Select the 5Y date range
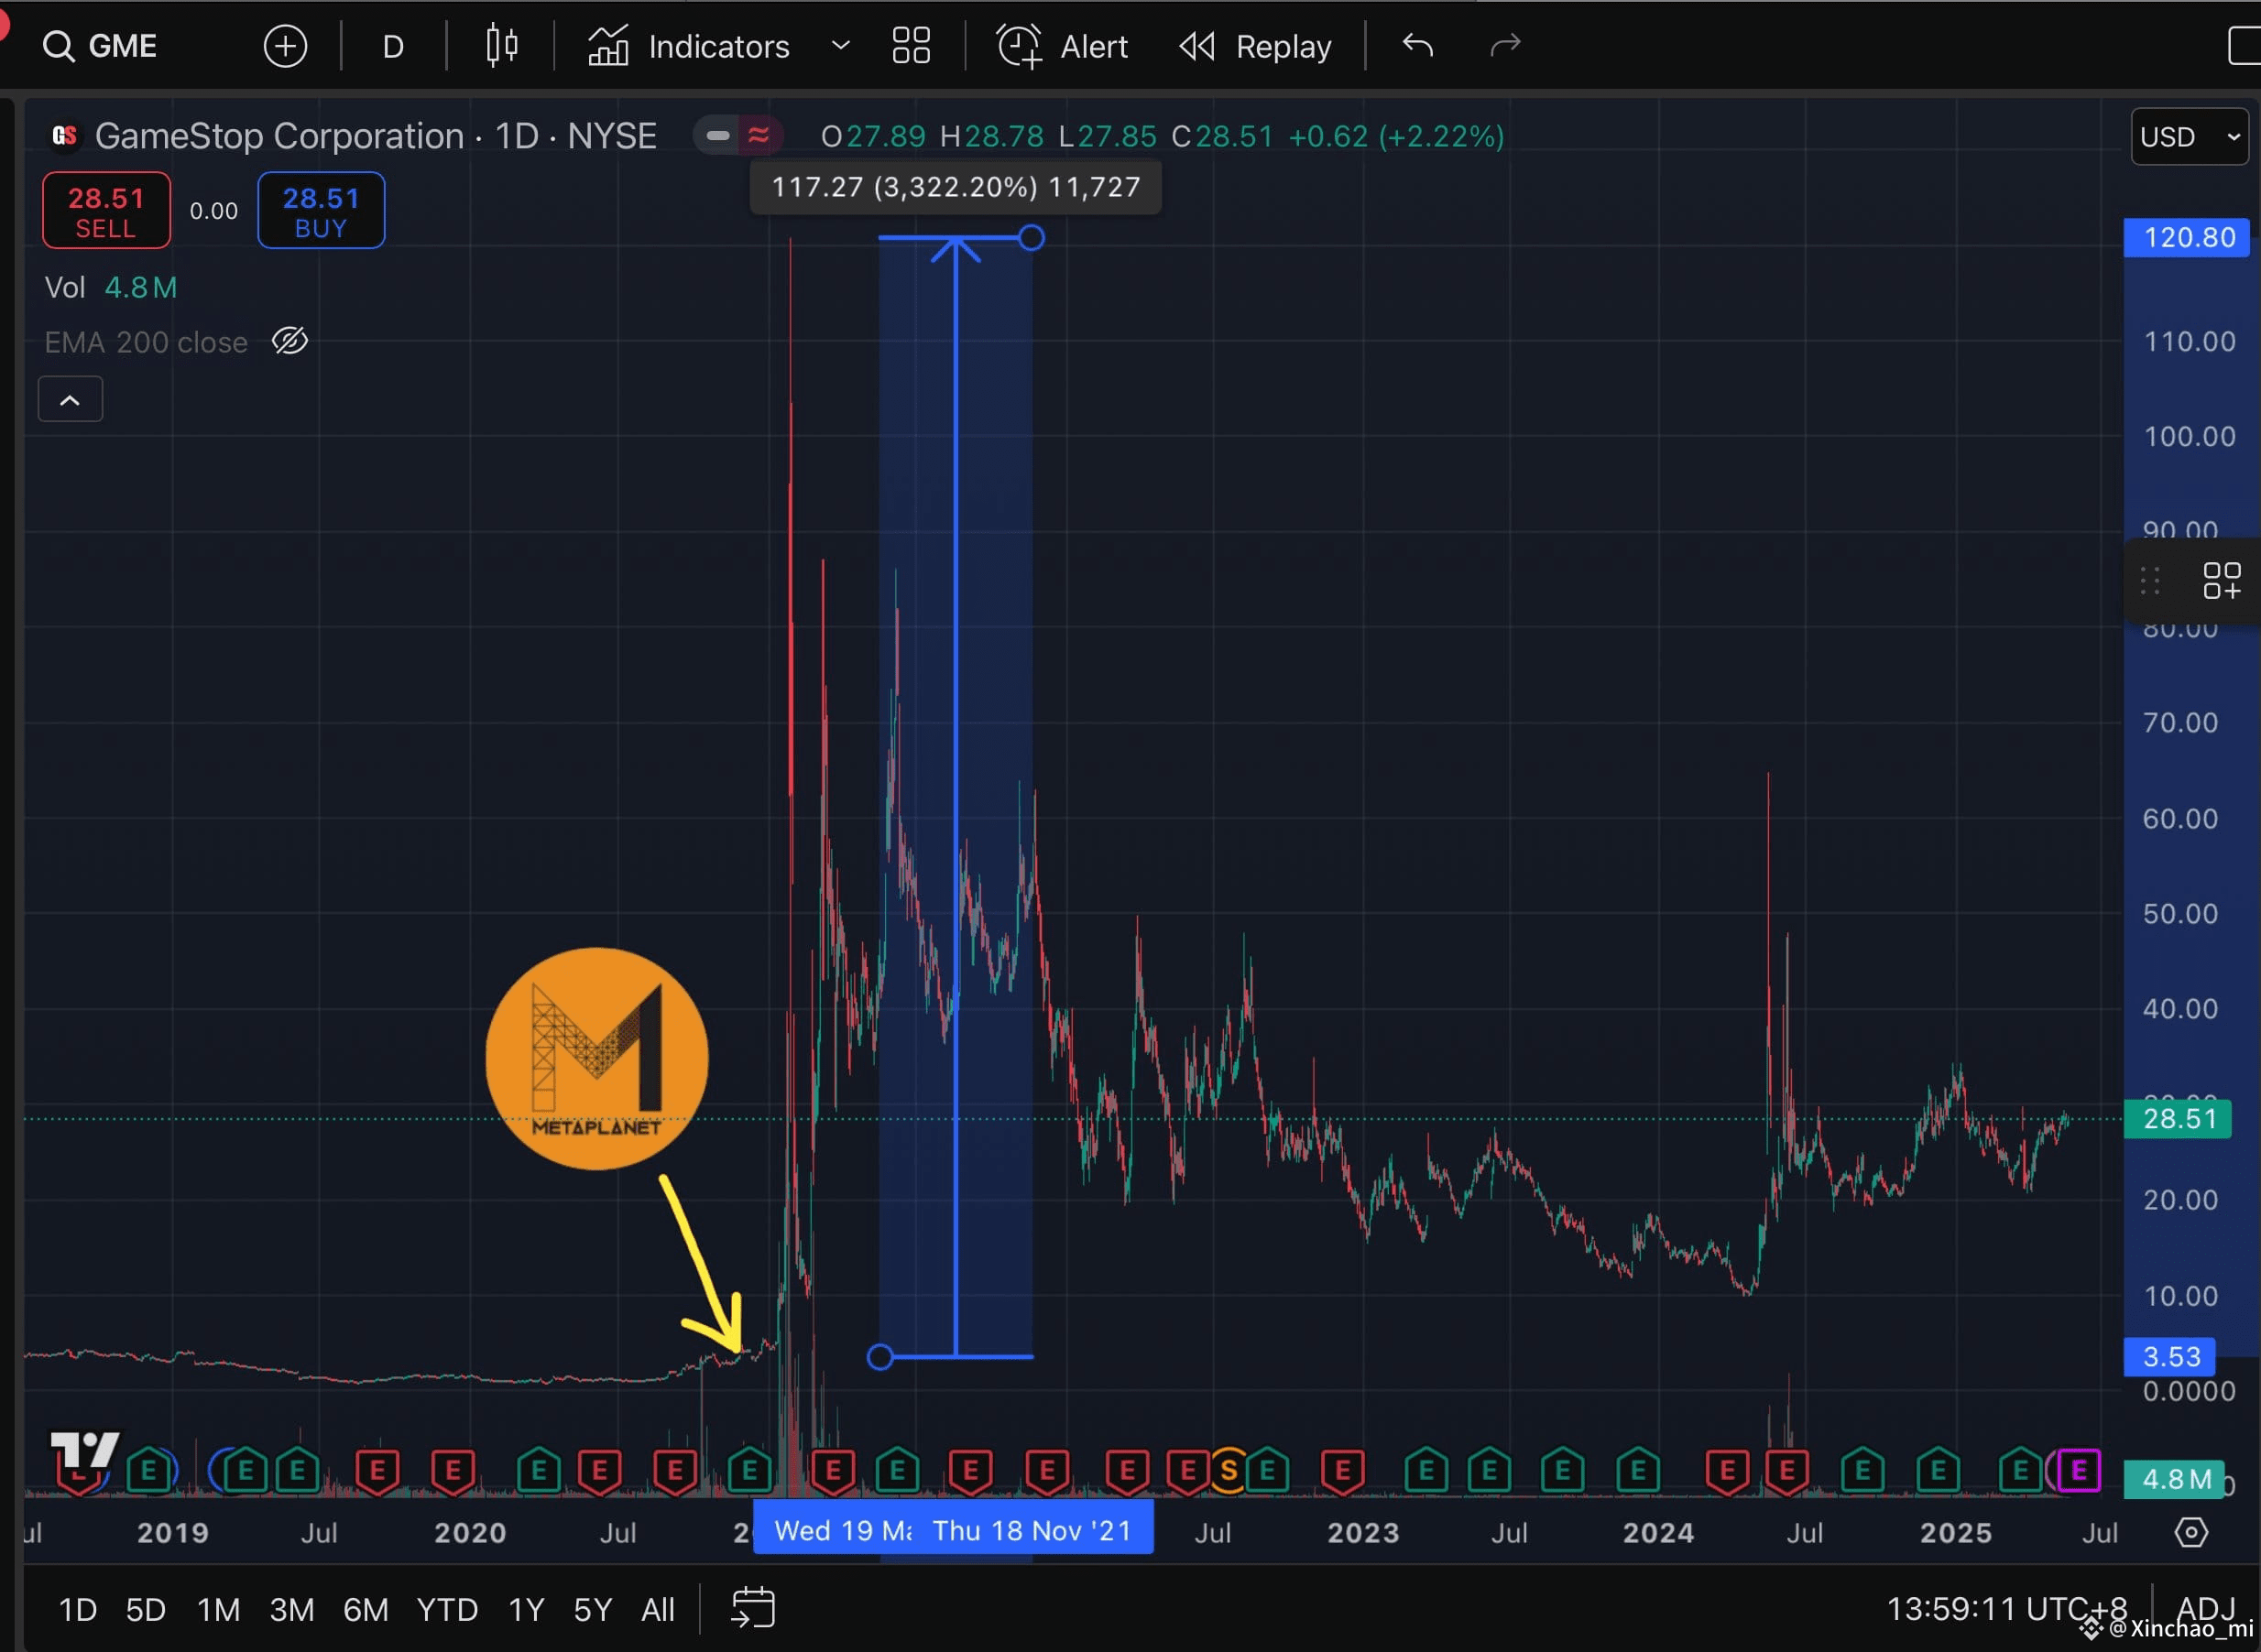The image size is (2261, 1652). [x=592, y=1609]
